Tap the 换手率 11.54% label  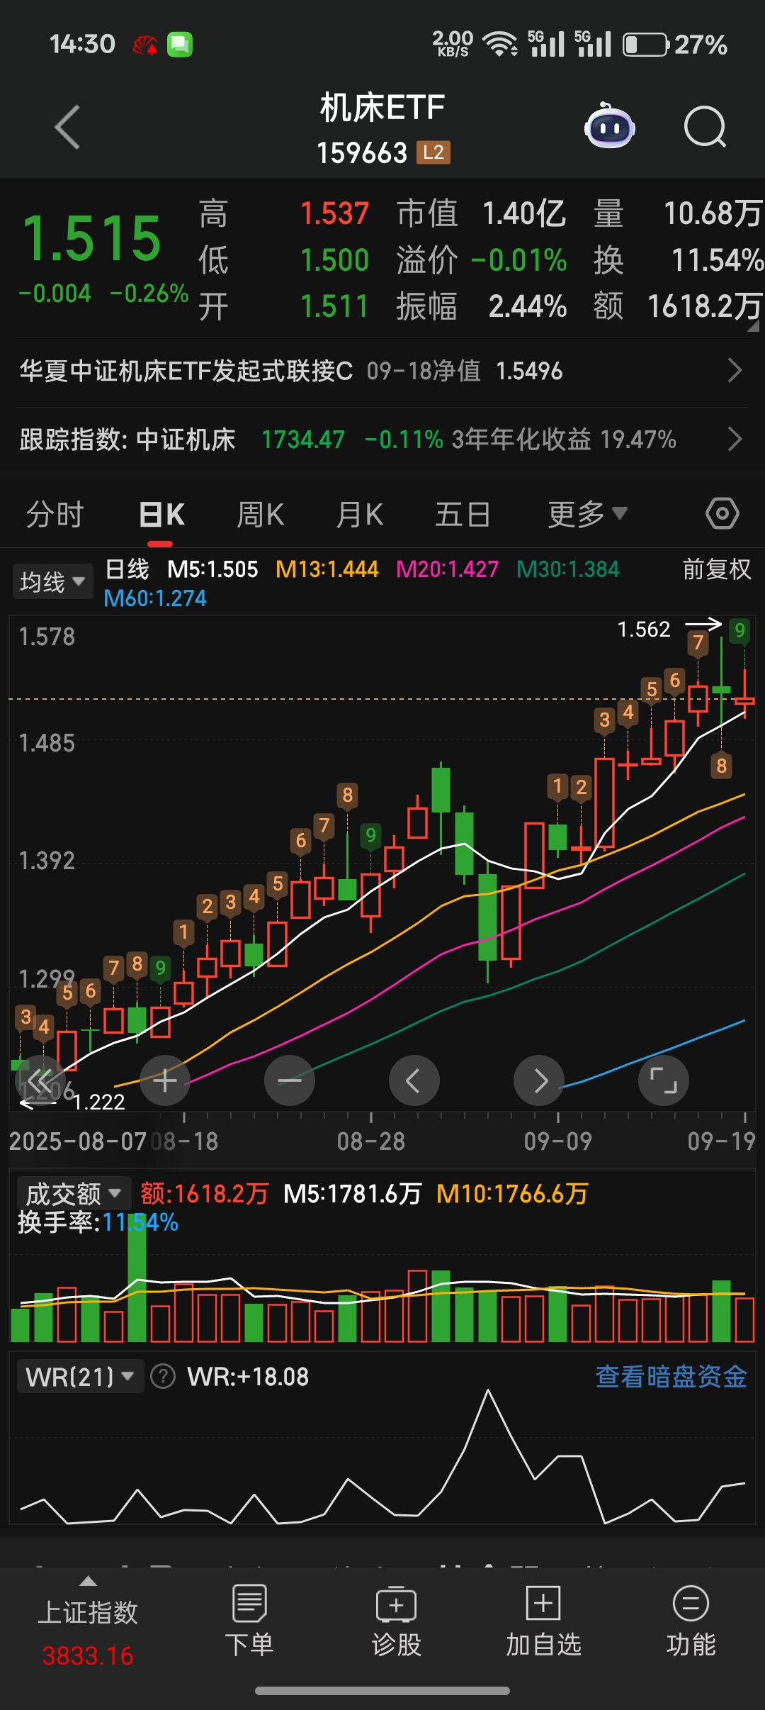tap(98, 1222)
